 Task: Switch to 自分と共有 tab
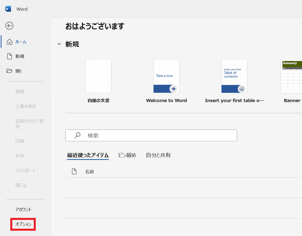coord(158,155)
